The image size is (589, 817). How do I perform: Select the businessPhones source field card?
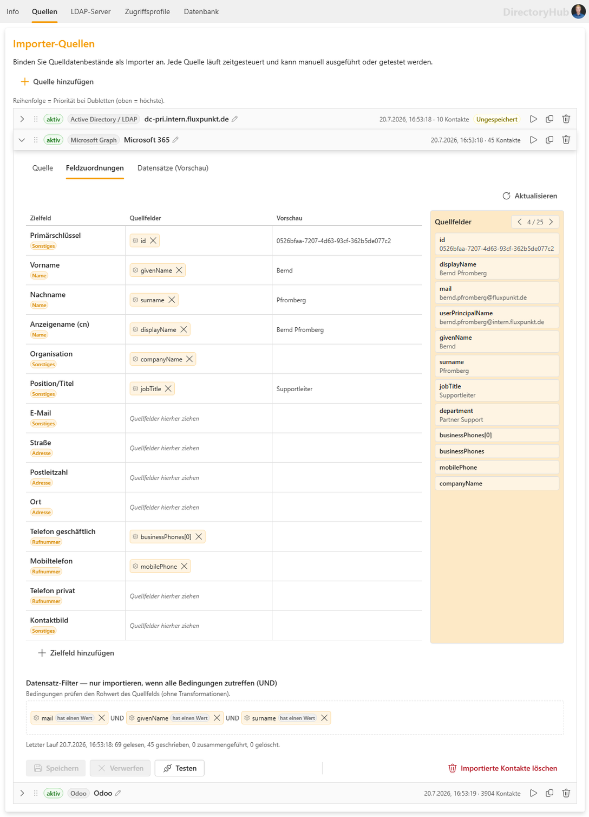coord(496,451)
